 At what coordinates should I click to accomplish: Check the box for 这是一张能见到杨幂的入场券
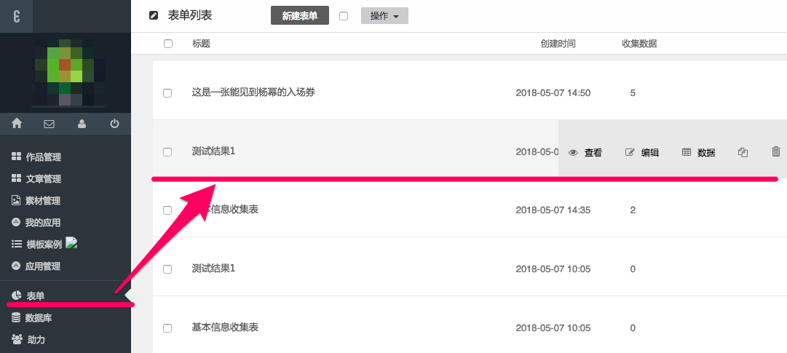(167, 93)
